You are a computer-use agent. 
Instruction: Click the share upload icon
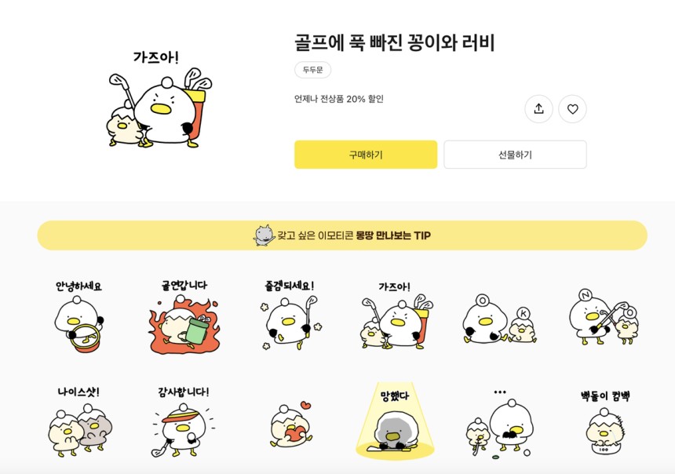click(x=538, y=109)
